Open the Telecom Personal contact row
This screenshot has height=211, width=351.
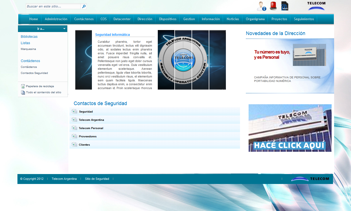point(155,128)
